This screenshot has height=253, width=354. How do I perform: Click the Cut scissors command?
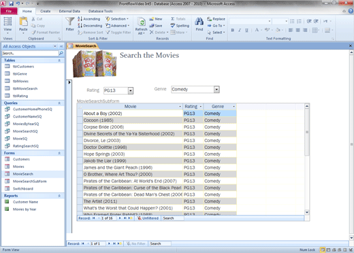click(37, 19)
